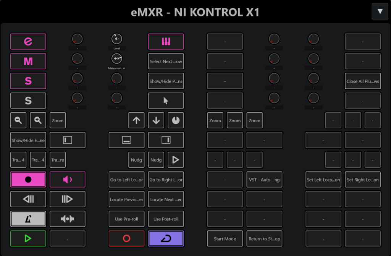Toggle Use Pre-roll
The width and height of the screenshot is (391, 256).
126,219
